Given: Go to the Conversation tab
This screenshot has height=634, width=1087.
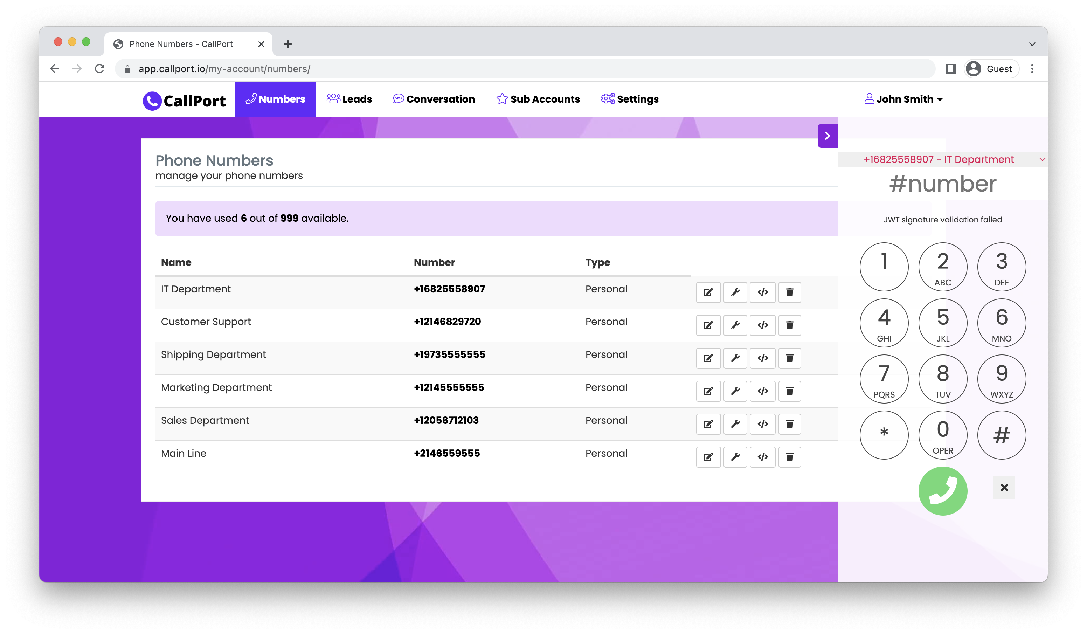Looking at the screenshot, I should (434, 99).
